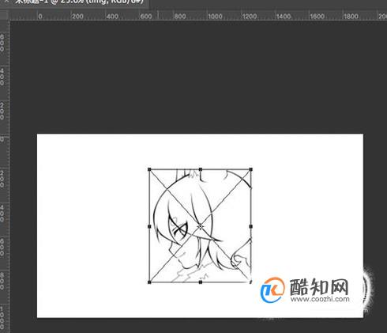Click the orange-blue Coozhi logo icon
The height and width of the screenshot is (333, 387).
272,289
